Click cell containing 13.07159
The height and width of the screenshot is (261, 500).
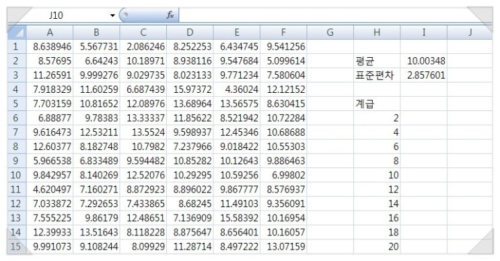click(283, 246)
